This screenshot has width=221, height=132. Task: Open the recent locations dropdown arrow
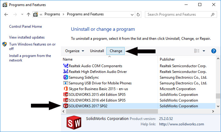pos(22,14)
